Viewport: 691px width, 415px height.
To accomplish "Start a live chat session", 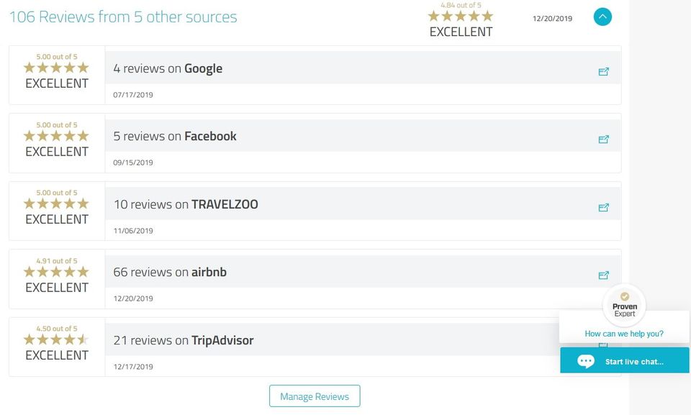I will tap(634, 360).
